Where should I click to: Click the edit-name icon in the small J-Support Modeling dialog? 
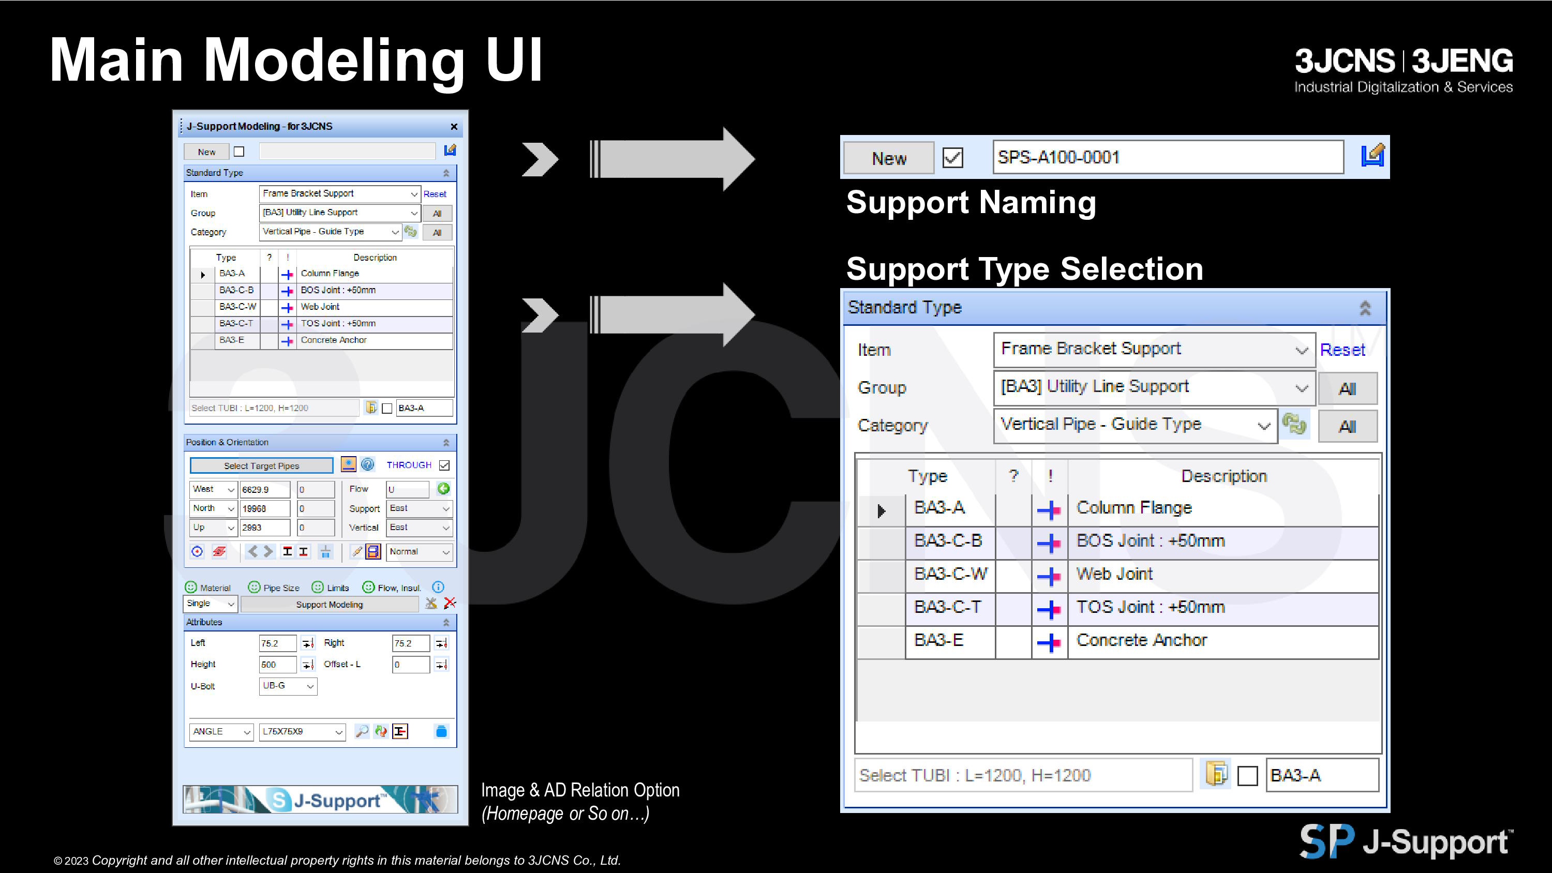point(450,150)
